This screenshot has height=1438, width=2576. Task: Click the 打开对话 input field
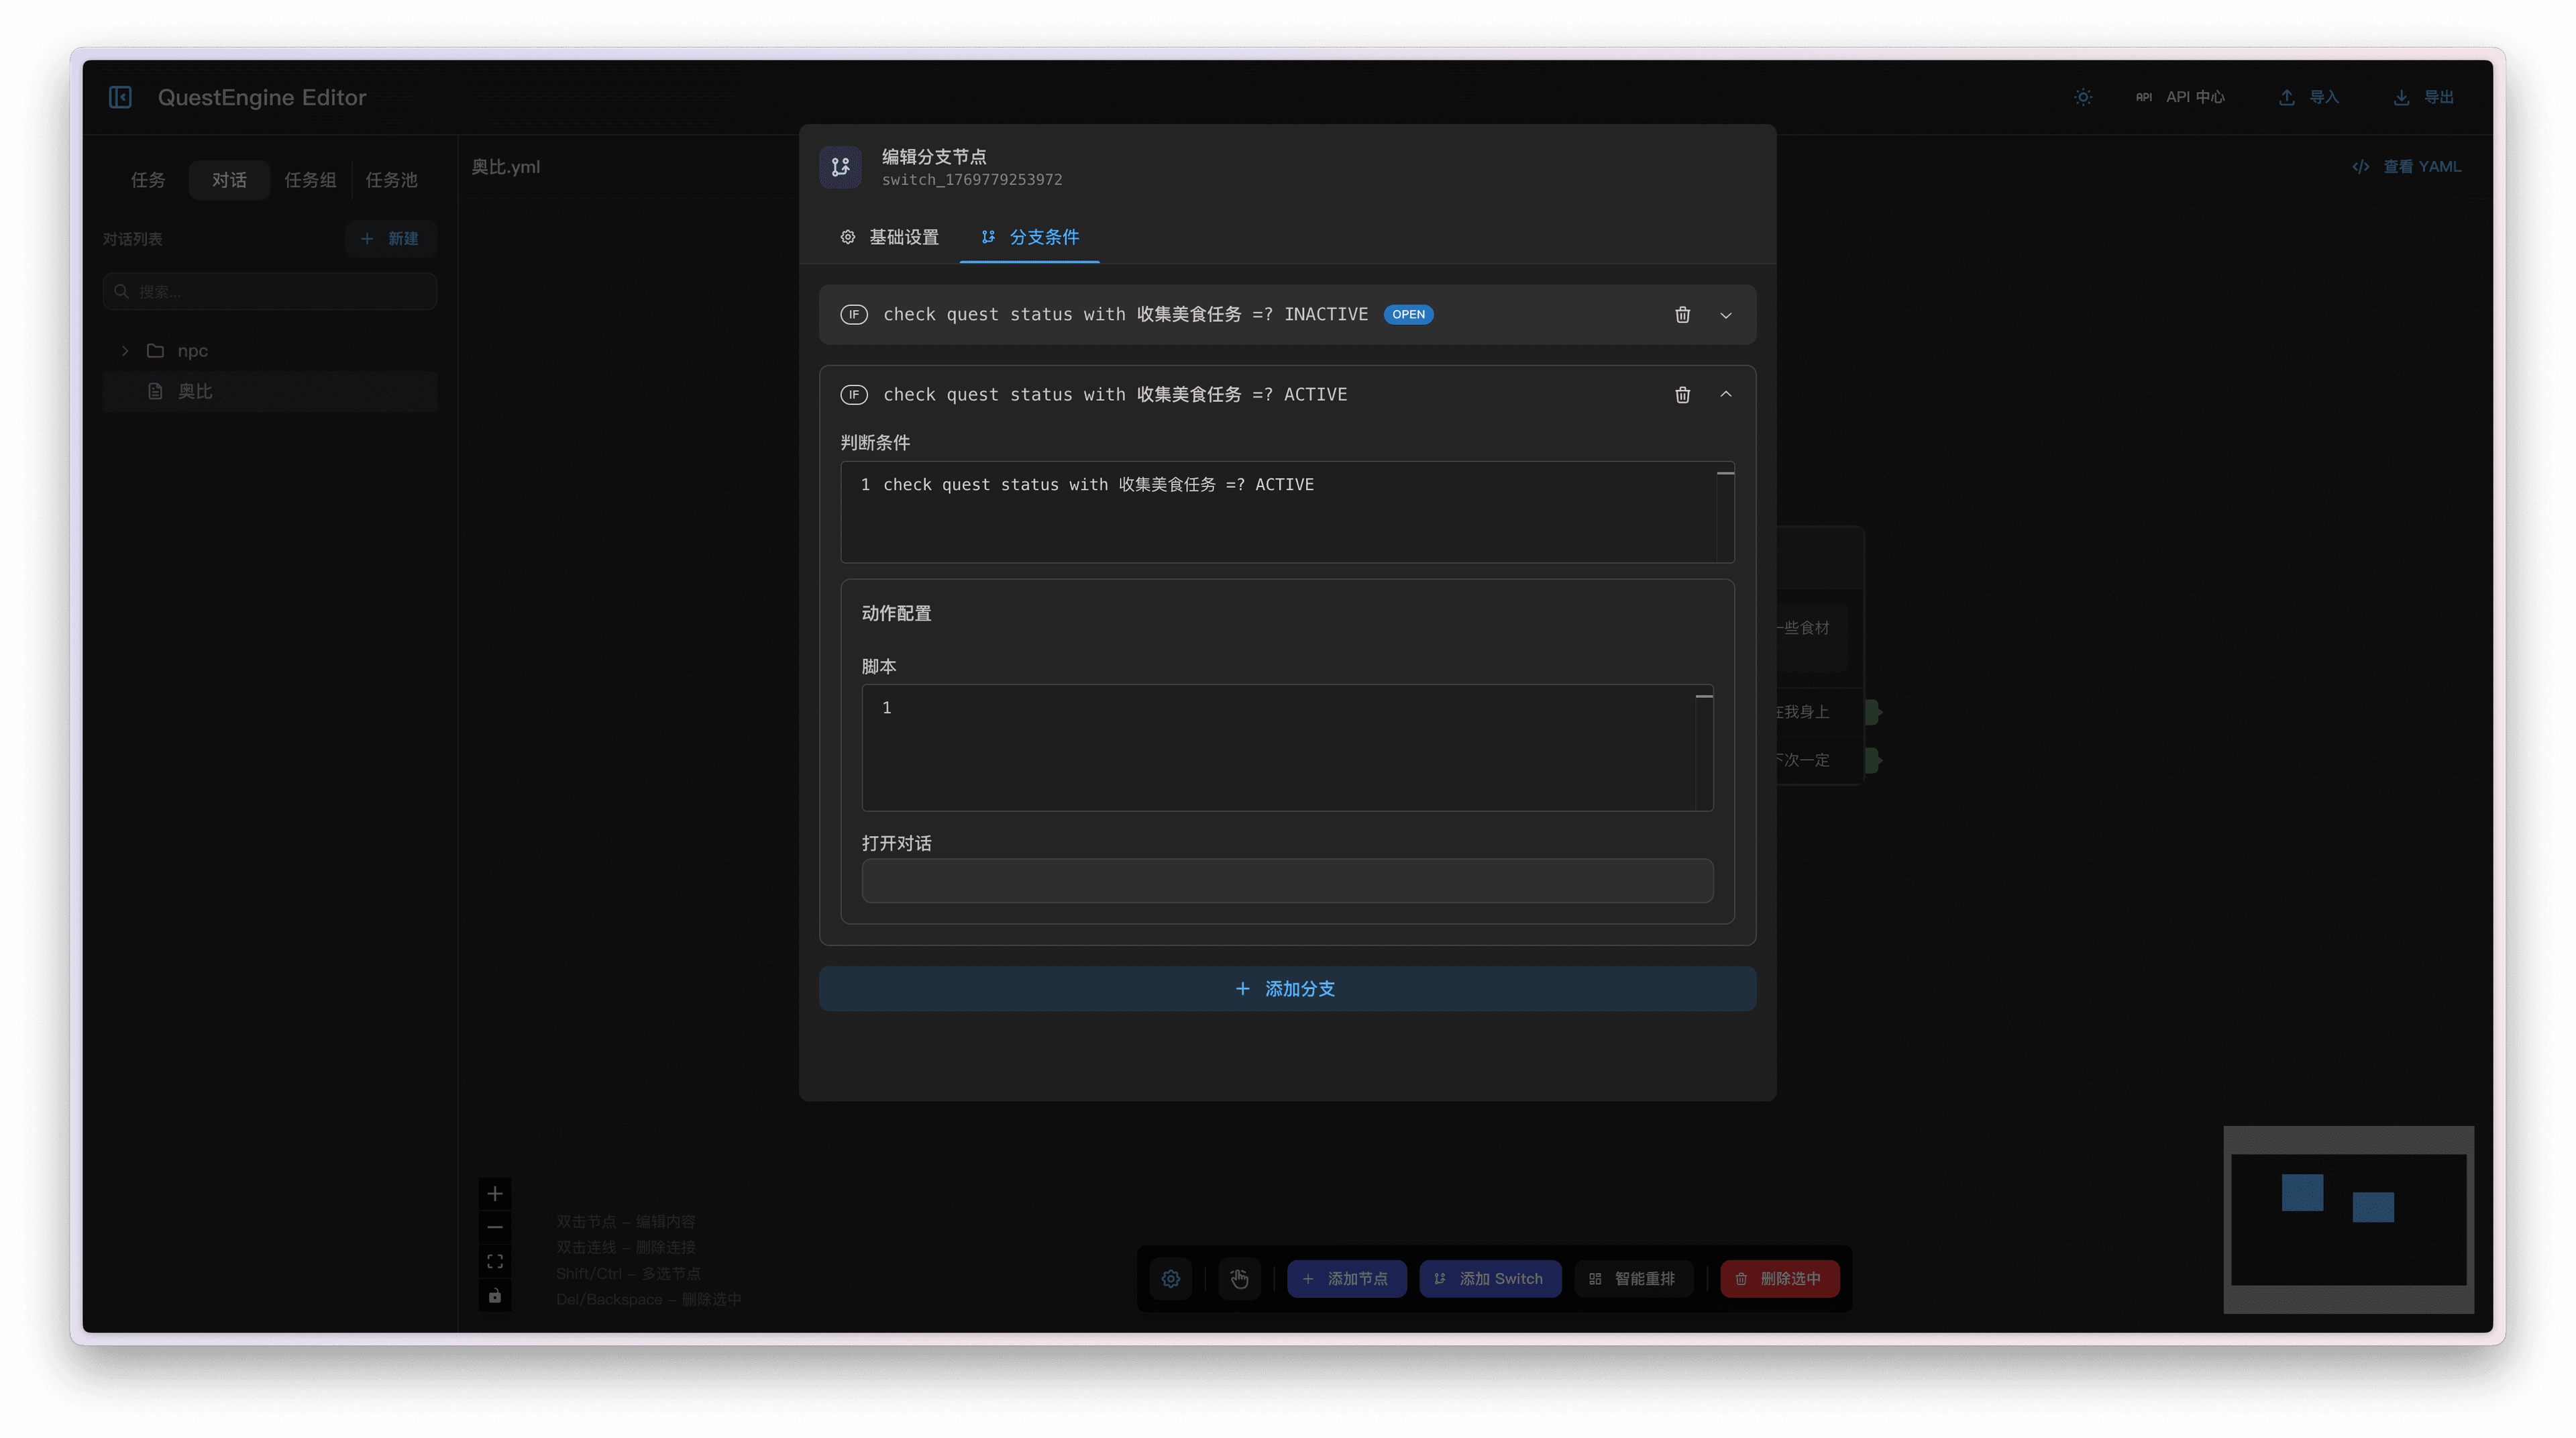[1286, 881]
